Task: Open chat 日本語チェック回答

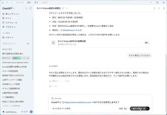Action: [11, 84]
